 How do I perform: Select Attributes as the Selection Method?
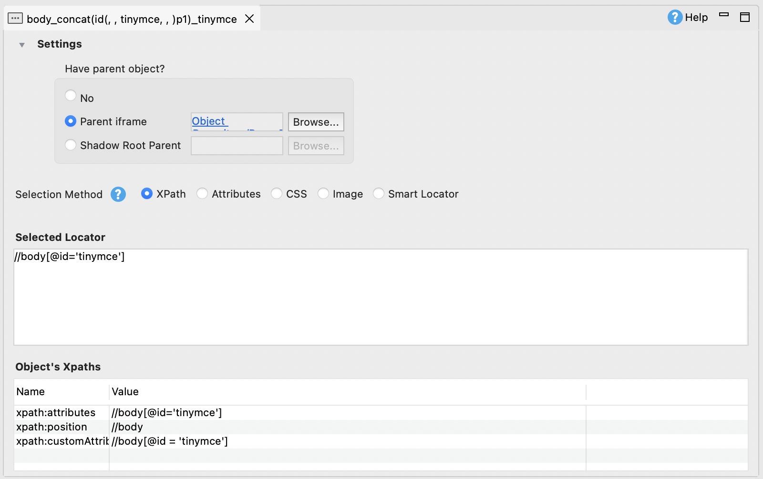tap(202, 193)
